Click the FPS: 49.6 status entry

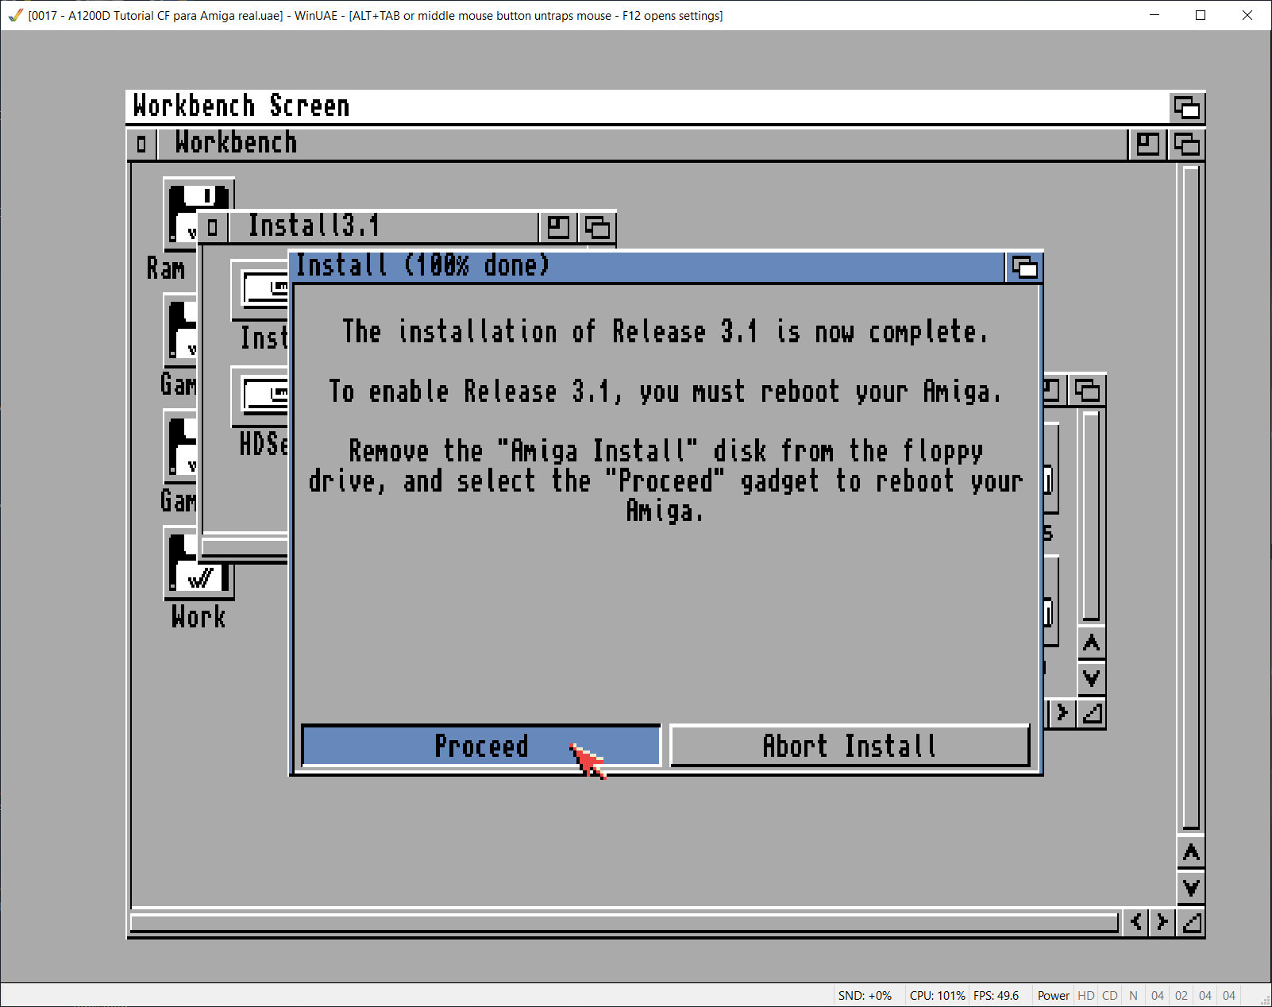coord(996,996)
